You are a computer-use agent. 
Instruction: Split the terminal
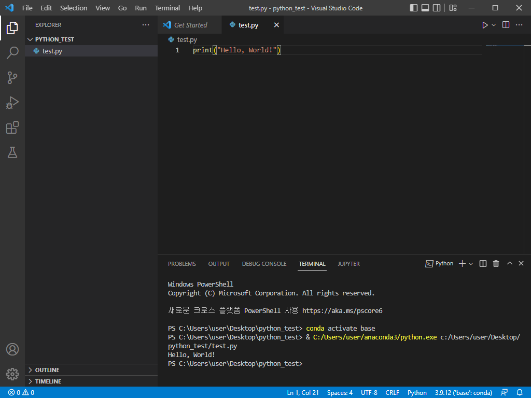483,264
